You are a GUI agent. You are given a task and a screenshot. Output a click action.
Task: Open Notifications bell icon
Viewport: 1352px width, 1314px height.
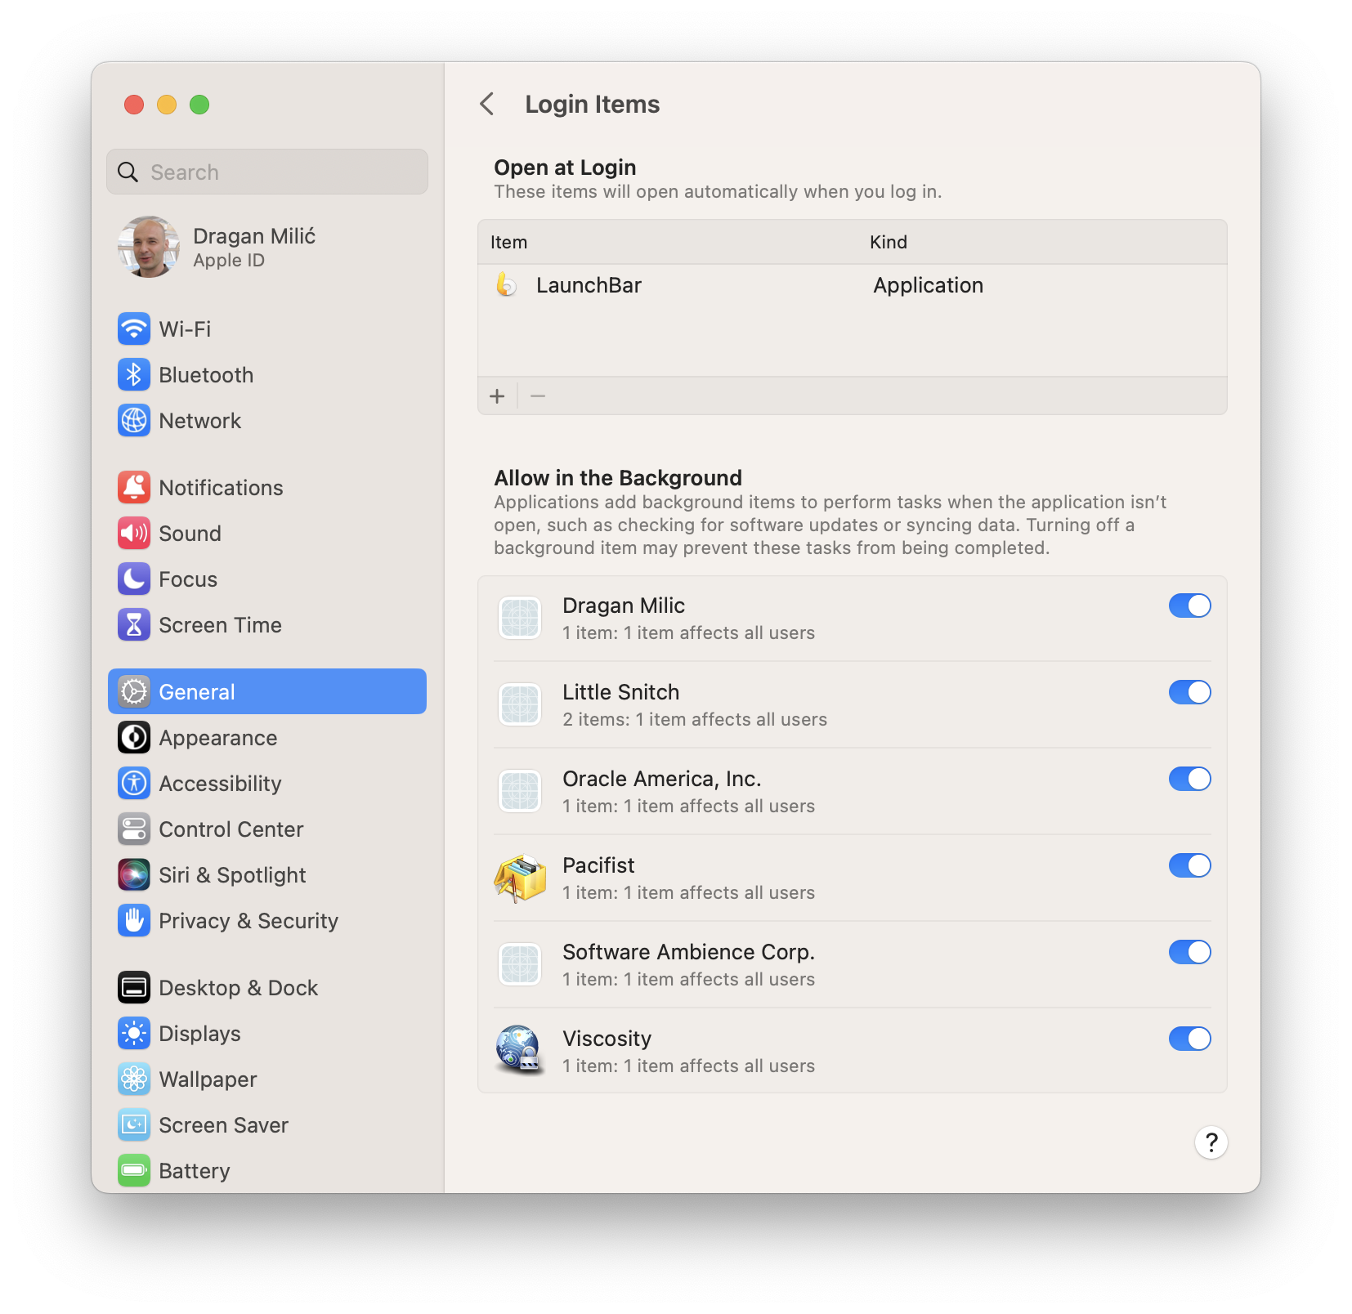134,488
